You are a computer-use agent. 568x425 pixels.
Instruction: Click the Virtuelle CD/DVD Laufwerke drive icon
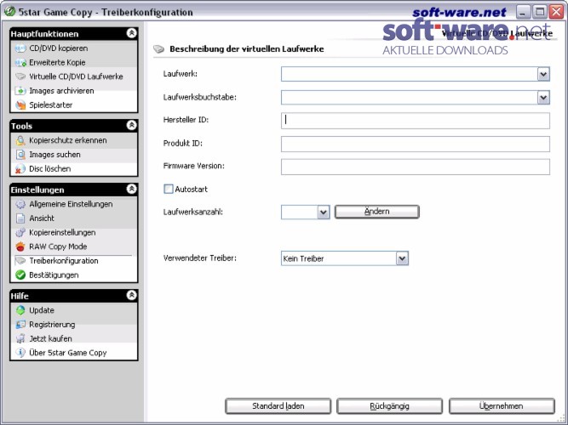point(20,76)
